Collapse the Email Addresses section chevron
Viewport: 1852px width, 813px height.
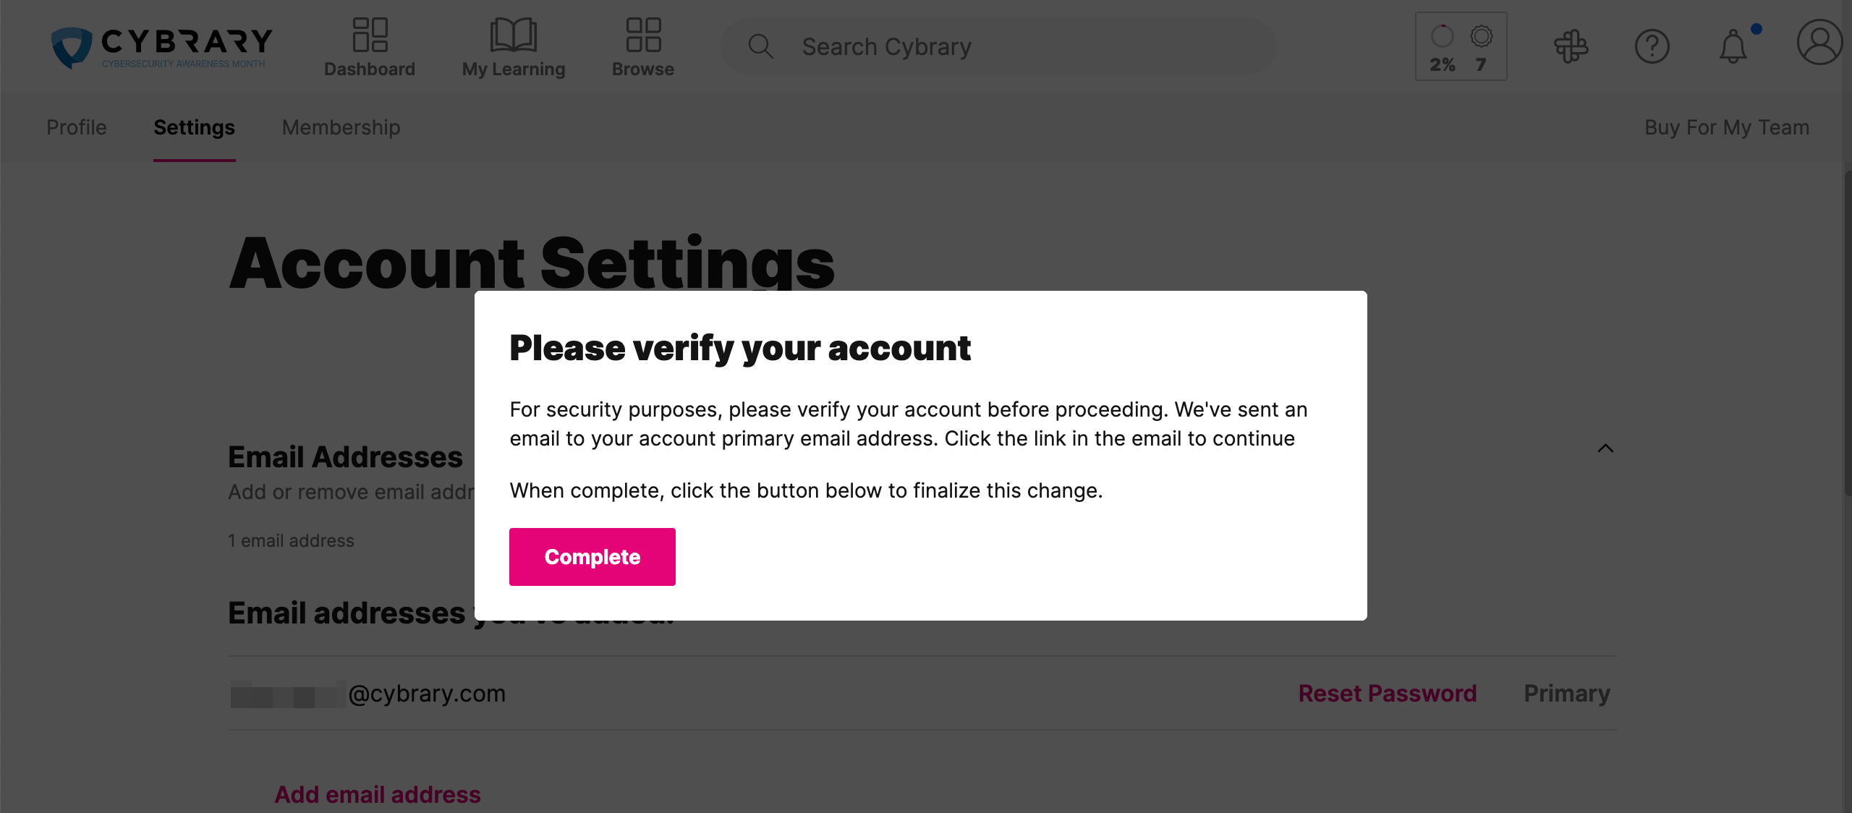pos(1605,448)
